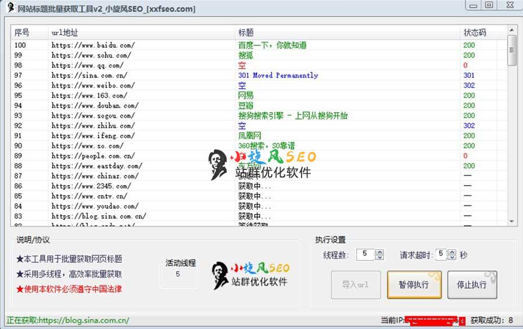The width and height of the screenshot is (523, 329).
Task: Click the title 豆瓣
Action: pos(246,106)
